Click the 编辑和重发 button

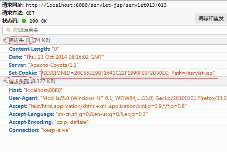[211, 18]
